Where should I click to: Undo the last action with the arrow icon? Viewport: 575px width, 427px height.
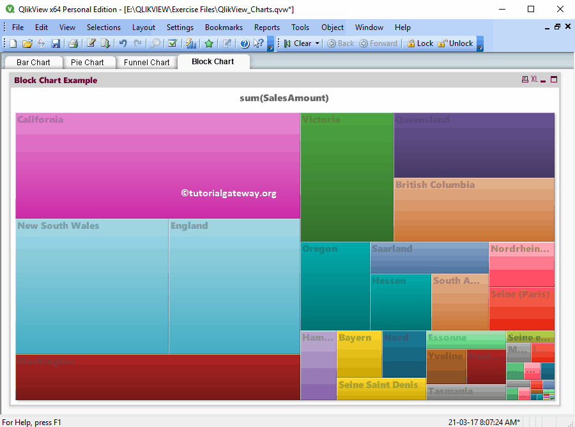click(123, 43)
